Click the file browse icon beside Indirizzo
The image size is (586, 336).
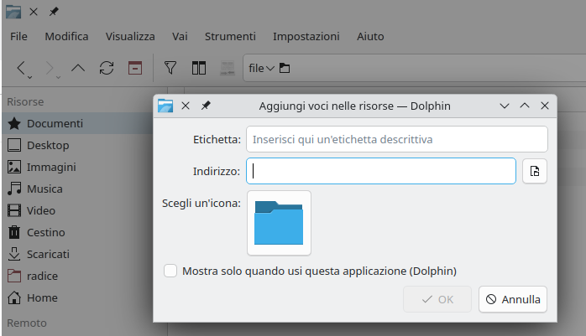click(x=535, y=171)
